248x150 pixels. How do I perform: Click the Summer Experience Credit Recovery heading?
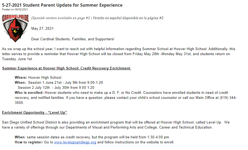(x=66, y=68)
